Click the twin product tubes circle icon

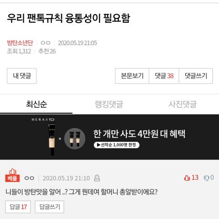[75, 139]
